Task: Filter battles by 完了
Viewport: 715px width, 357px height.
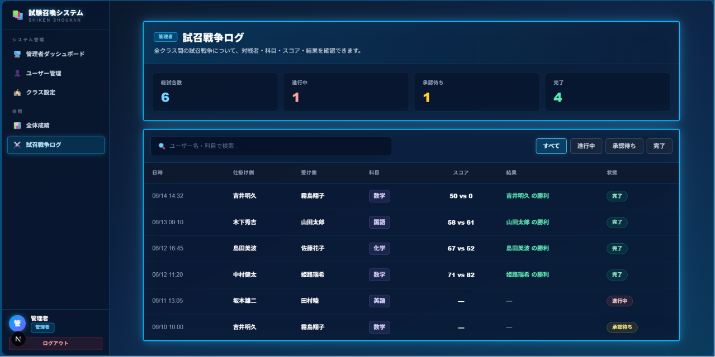Action: click(x=660, y=146)
